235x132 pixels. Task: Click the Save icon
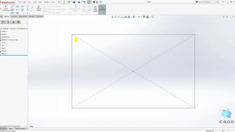[x=74, y=2]
